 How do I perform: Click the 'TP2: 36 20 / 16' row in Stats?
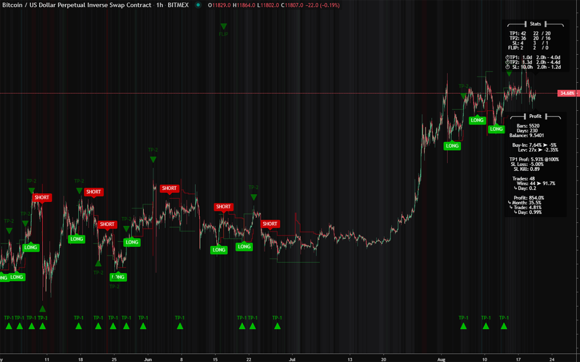pos(530,38)
